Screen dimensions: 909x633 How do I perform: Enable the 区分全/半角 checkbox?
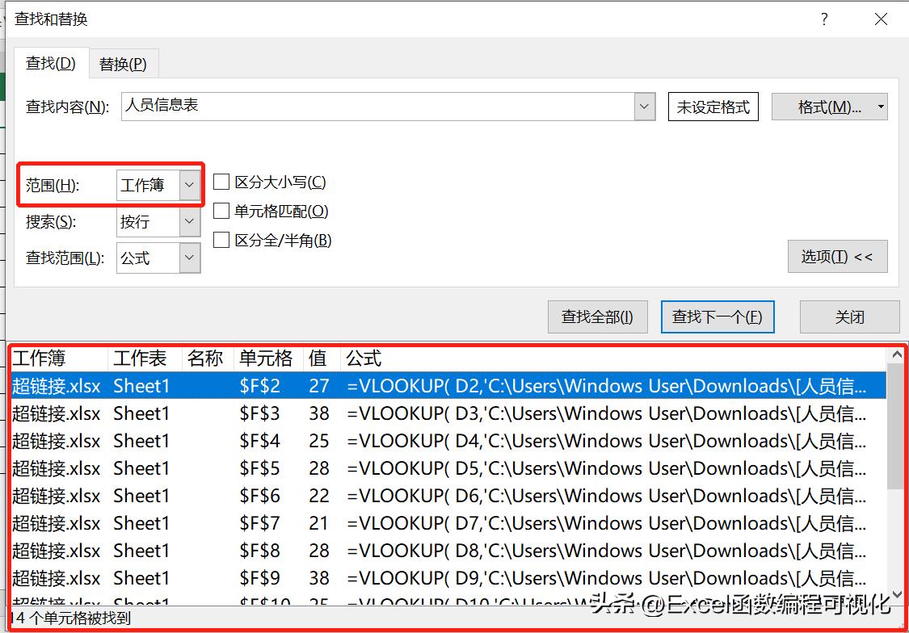coord(221,240)
